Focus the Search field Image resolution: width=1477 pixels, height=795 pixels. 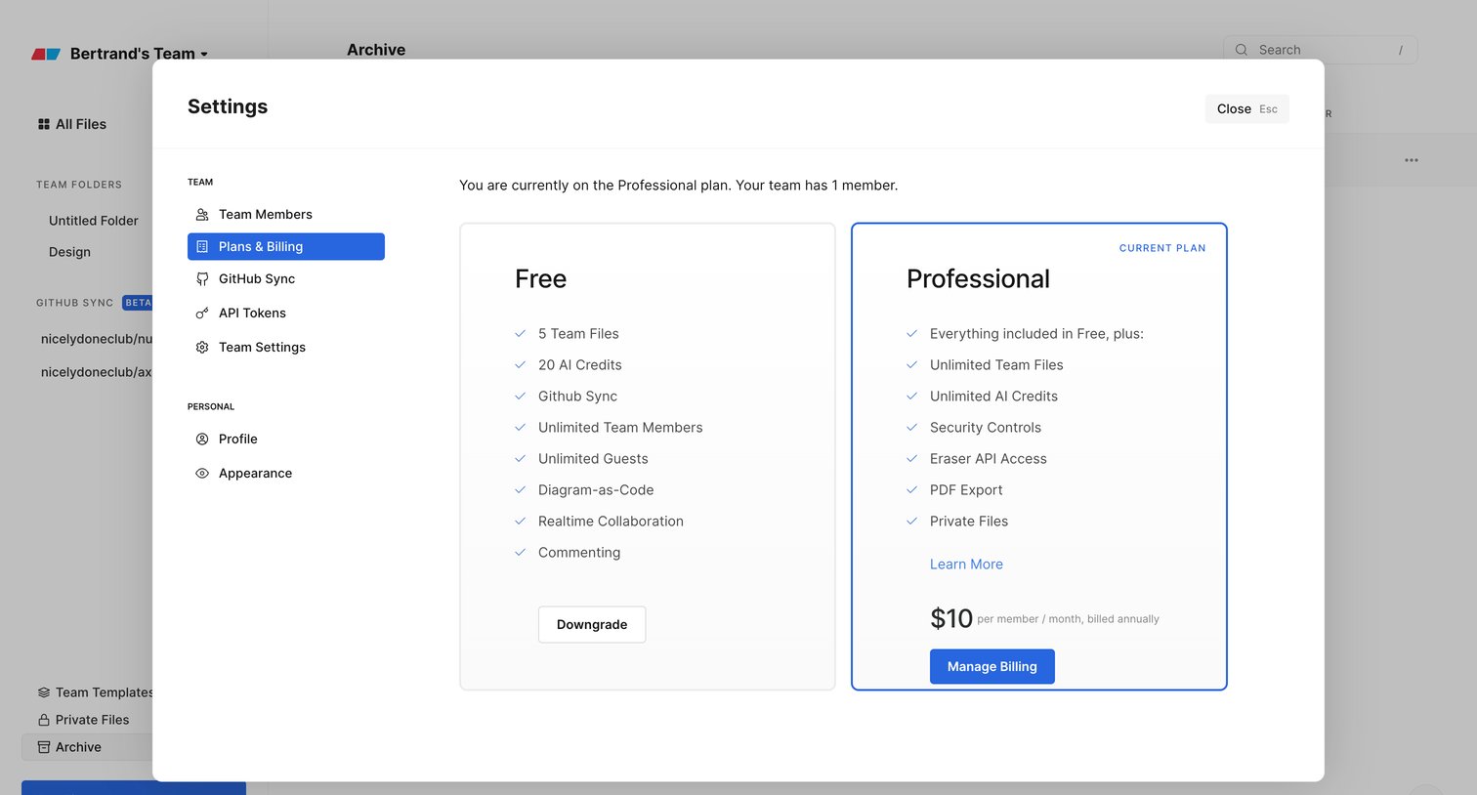pyautogui.click(x=1320, y=50)
